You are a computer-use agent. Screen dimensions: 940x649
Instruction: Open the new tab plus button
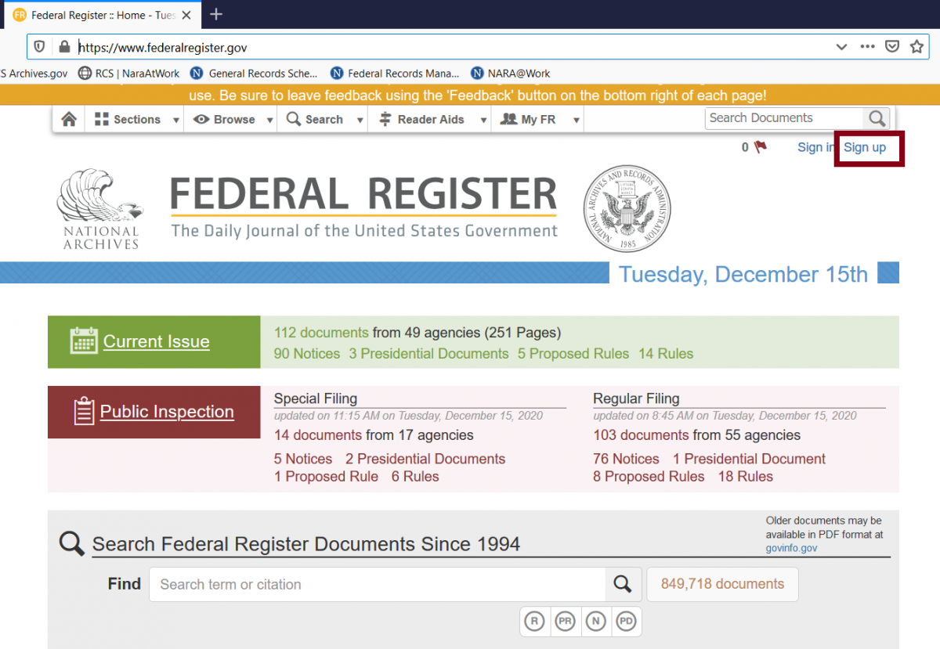tap(216, 14)
